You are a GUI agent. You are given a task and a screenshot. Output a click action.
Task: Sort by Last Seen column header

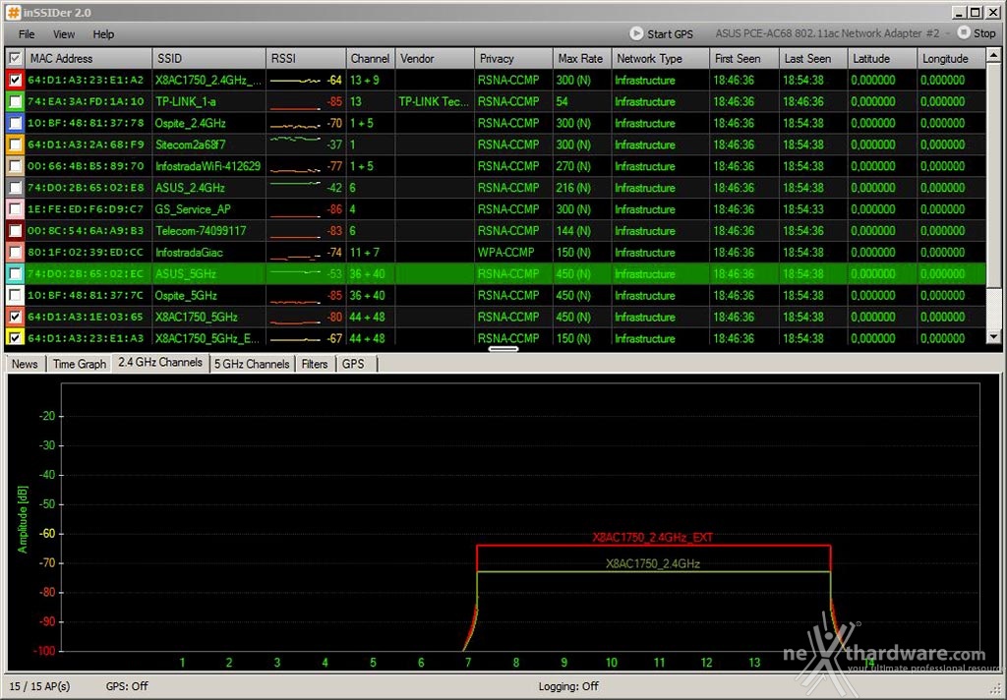click(813, 58)
